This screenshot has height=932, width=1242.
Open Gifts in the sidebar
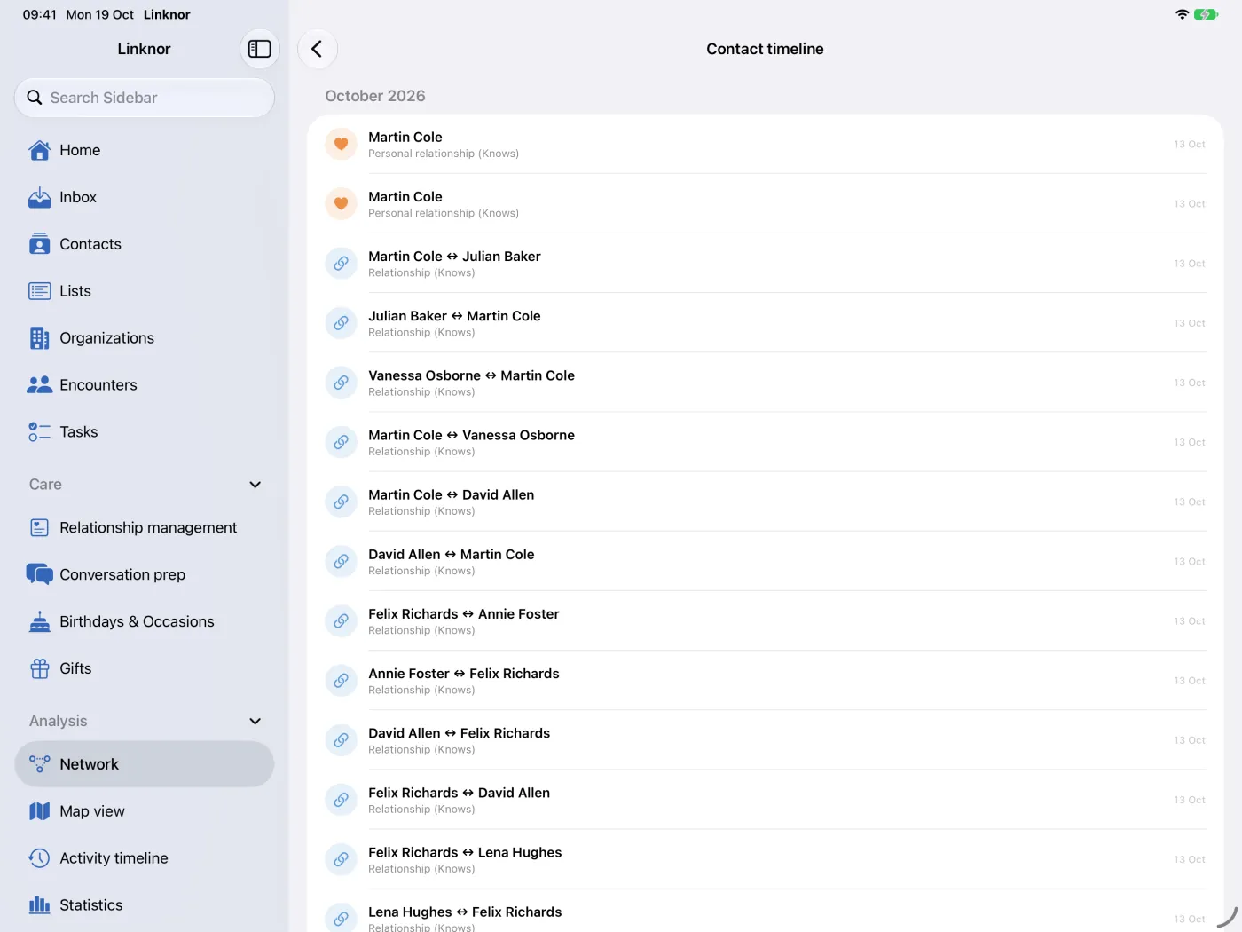pos(145,669)
